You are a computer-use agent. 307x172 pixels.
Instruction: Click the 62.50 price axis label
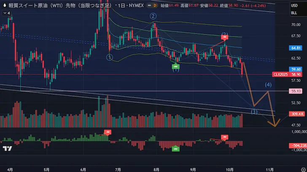296,58
